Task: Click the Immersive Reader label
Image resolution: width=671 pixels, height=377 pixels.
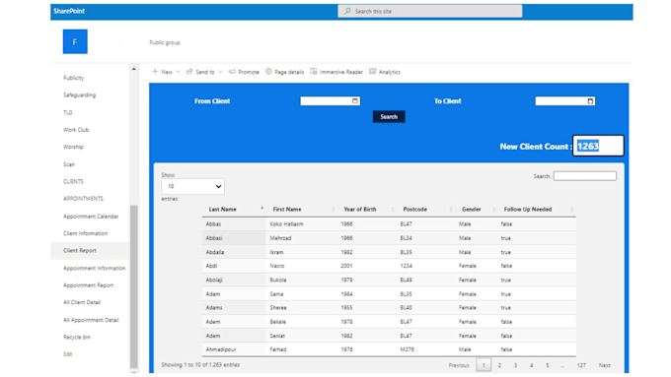Action: [341, 72]
